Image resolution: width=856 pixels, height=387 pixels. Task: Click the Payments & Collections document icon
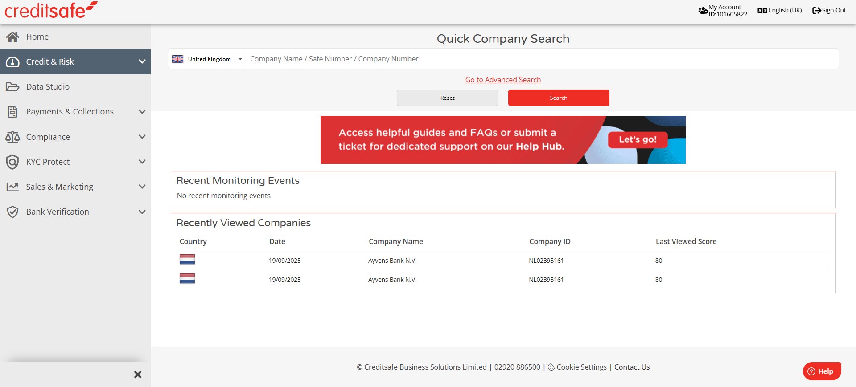click(12, 112)
